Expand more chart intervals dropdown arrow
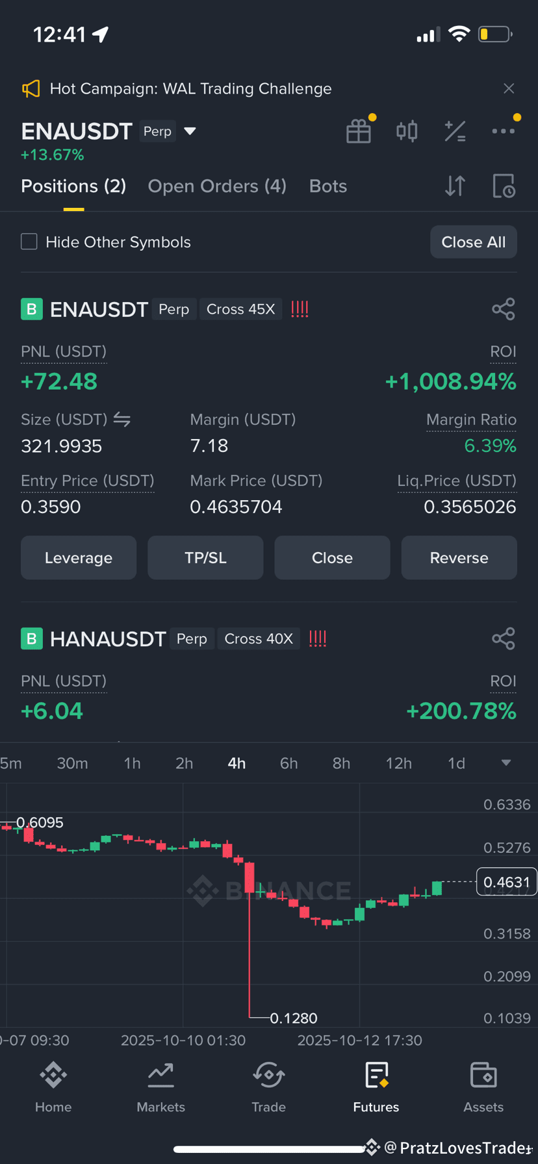Screen dimensions: 538x1164 click(506, 763)
